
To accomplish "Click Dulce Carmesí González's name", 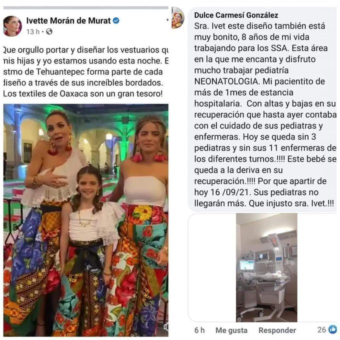I will [236, 15].
